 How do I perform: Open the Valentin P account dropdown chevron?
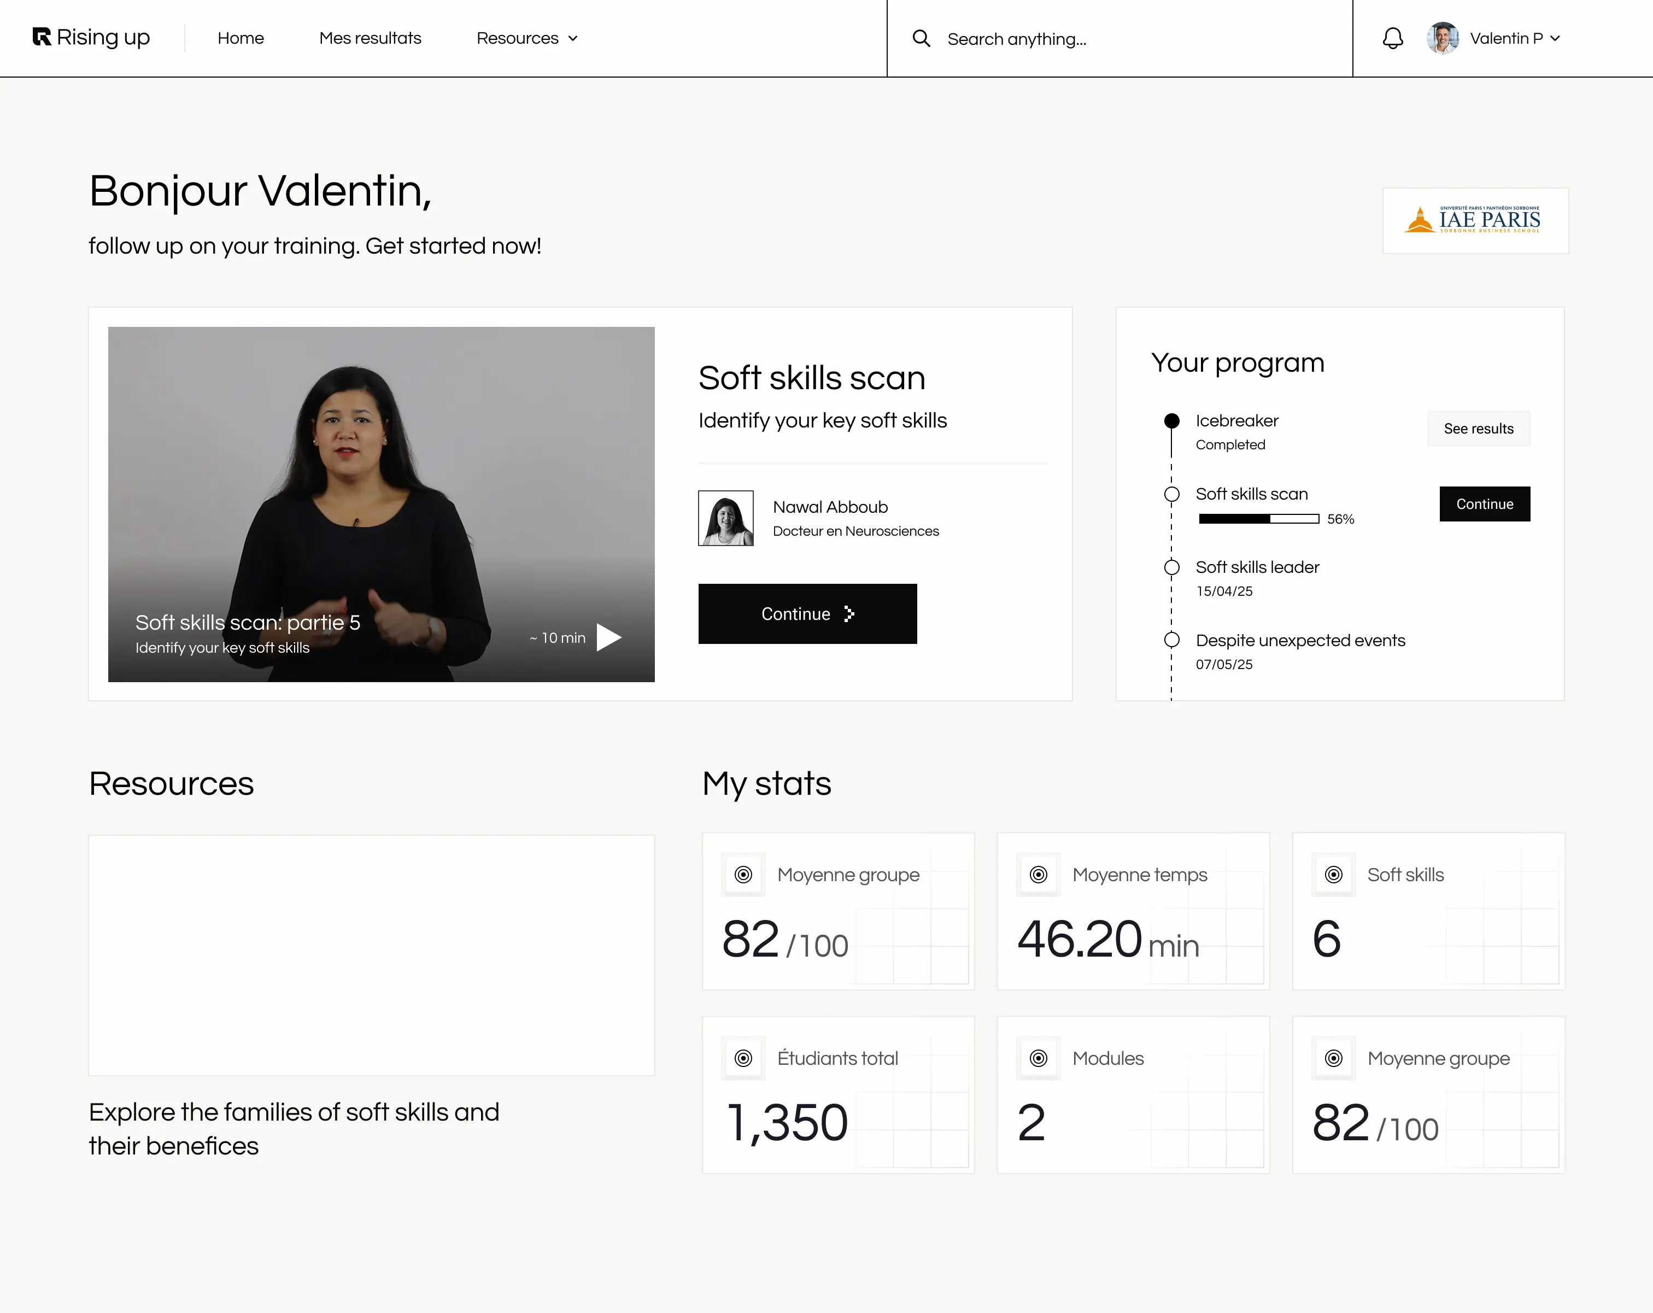[1555, 38]
